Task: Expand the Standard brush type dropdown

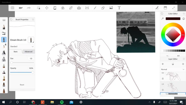Action: click(x=22, y=46)
